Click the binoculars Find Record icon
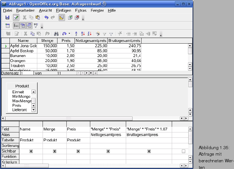This screenshot has width=234, height=169. pos(56,34)
